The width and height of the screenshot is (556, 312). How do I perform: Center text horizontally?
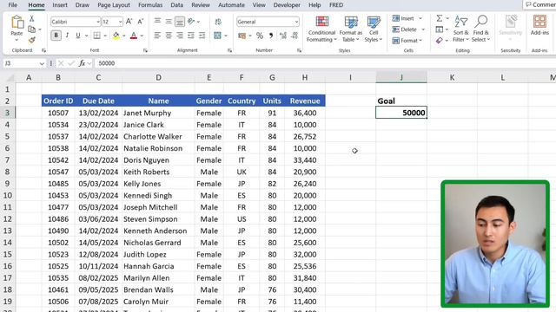pyautogui.click(x=169, y=36)
